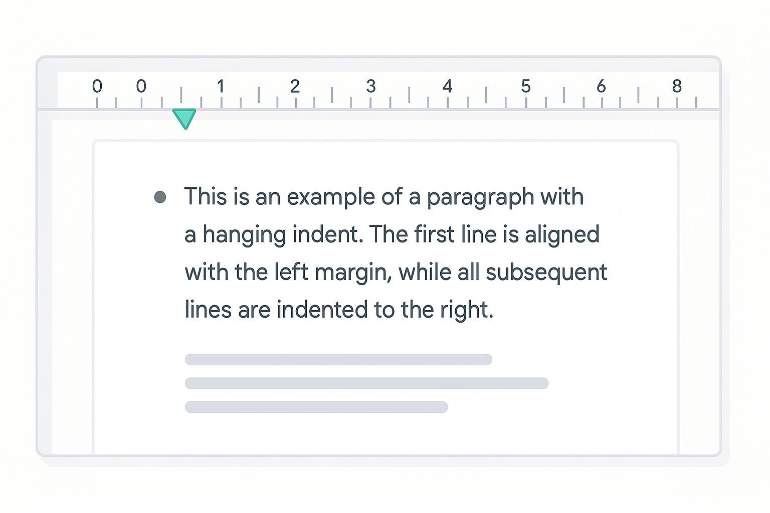Click ruler number 3

tap(370, 87)
